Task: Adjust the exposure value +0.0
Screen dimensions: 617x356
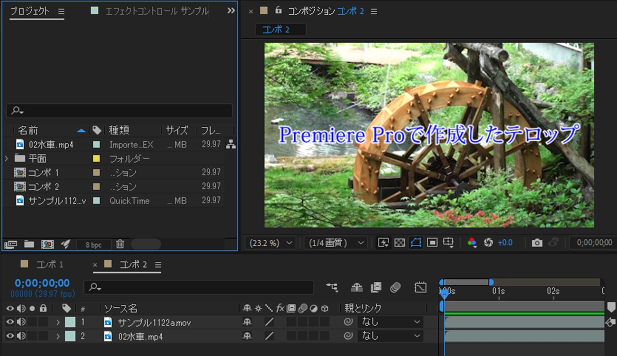Action: (505, 243)
